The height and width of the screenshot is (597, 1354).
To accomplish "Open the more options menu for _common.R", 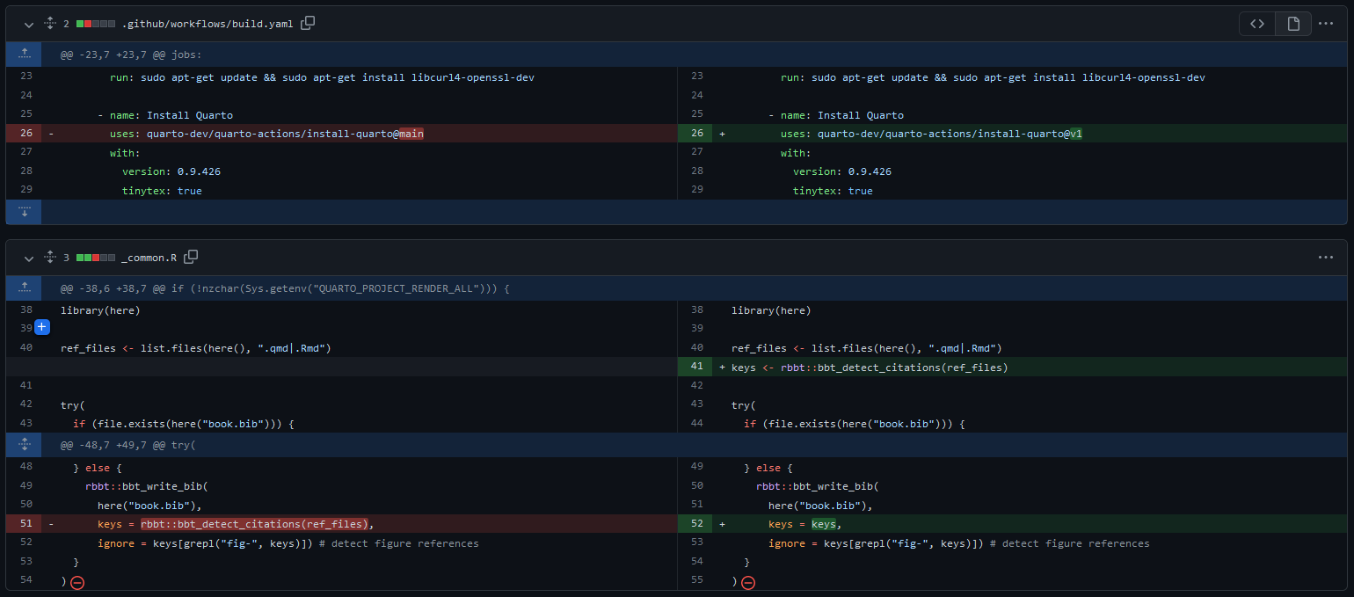I will point(1326,258).
